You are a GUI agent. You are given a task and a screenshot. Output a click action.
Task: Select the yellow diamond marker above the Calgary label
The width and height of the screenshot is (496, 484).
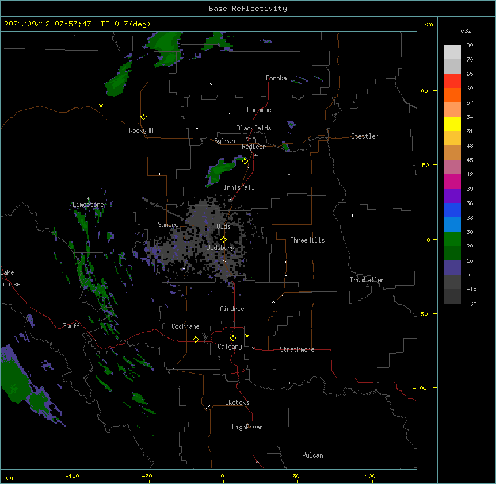[x=233, y=339]
